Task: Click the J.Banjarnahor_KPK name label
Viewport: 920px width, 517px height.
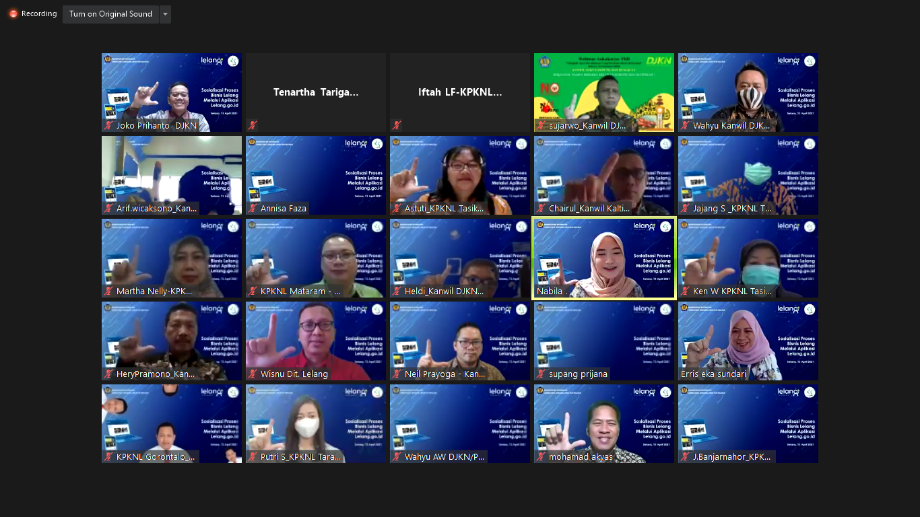Action: [x=731, y=457]
